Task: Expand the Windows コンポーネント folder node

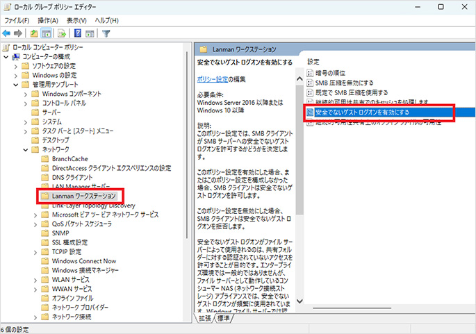Action: tap(26, 93)
